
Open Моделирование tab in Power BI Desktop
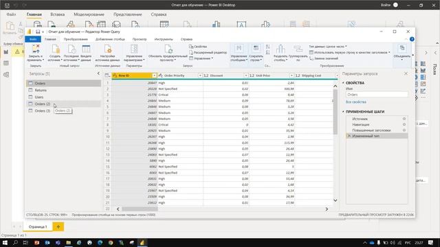tap(89, 14)
